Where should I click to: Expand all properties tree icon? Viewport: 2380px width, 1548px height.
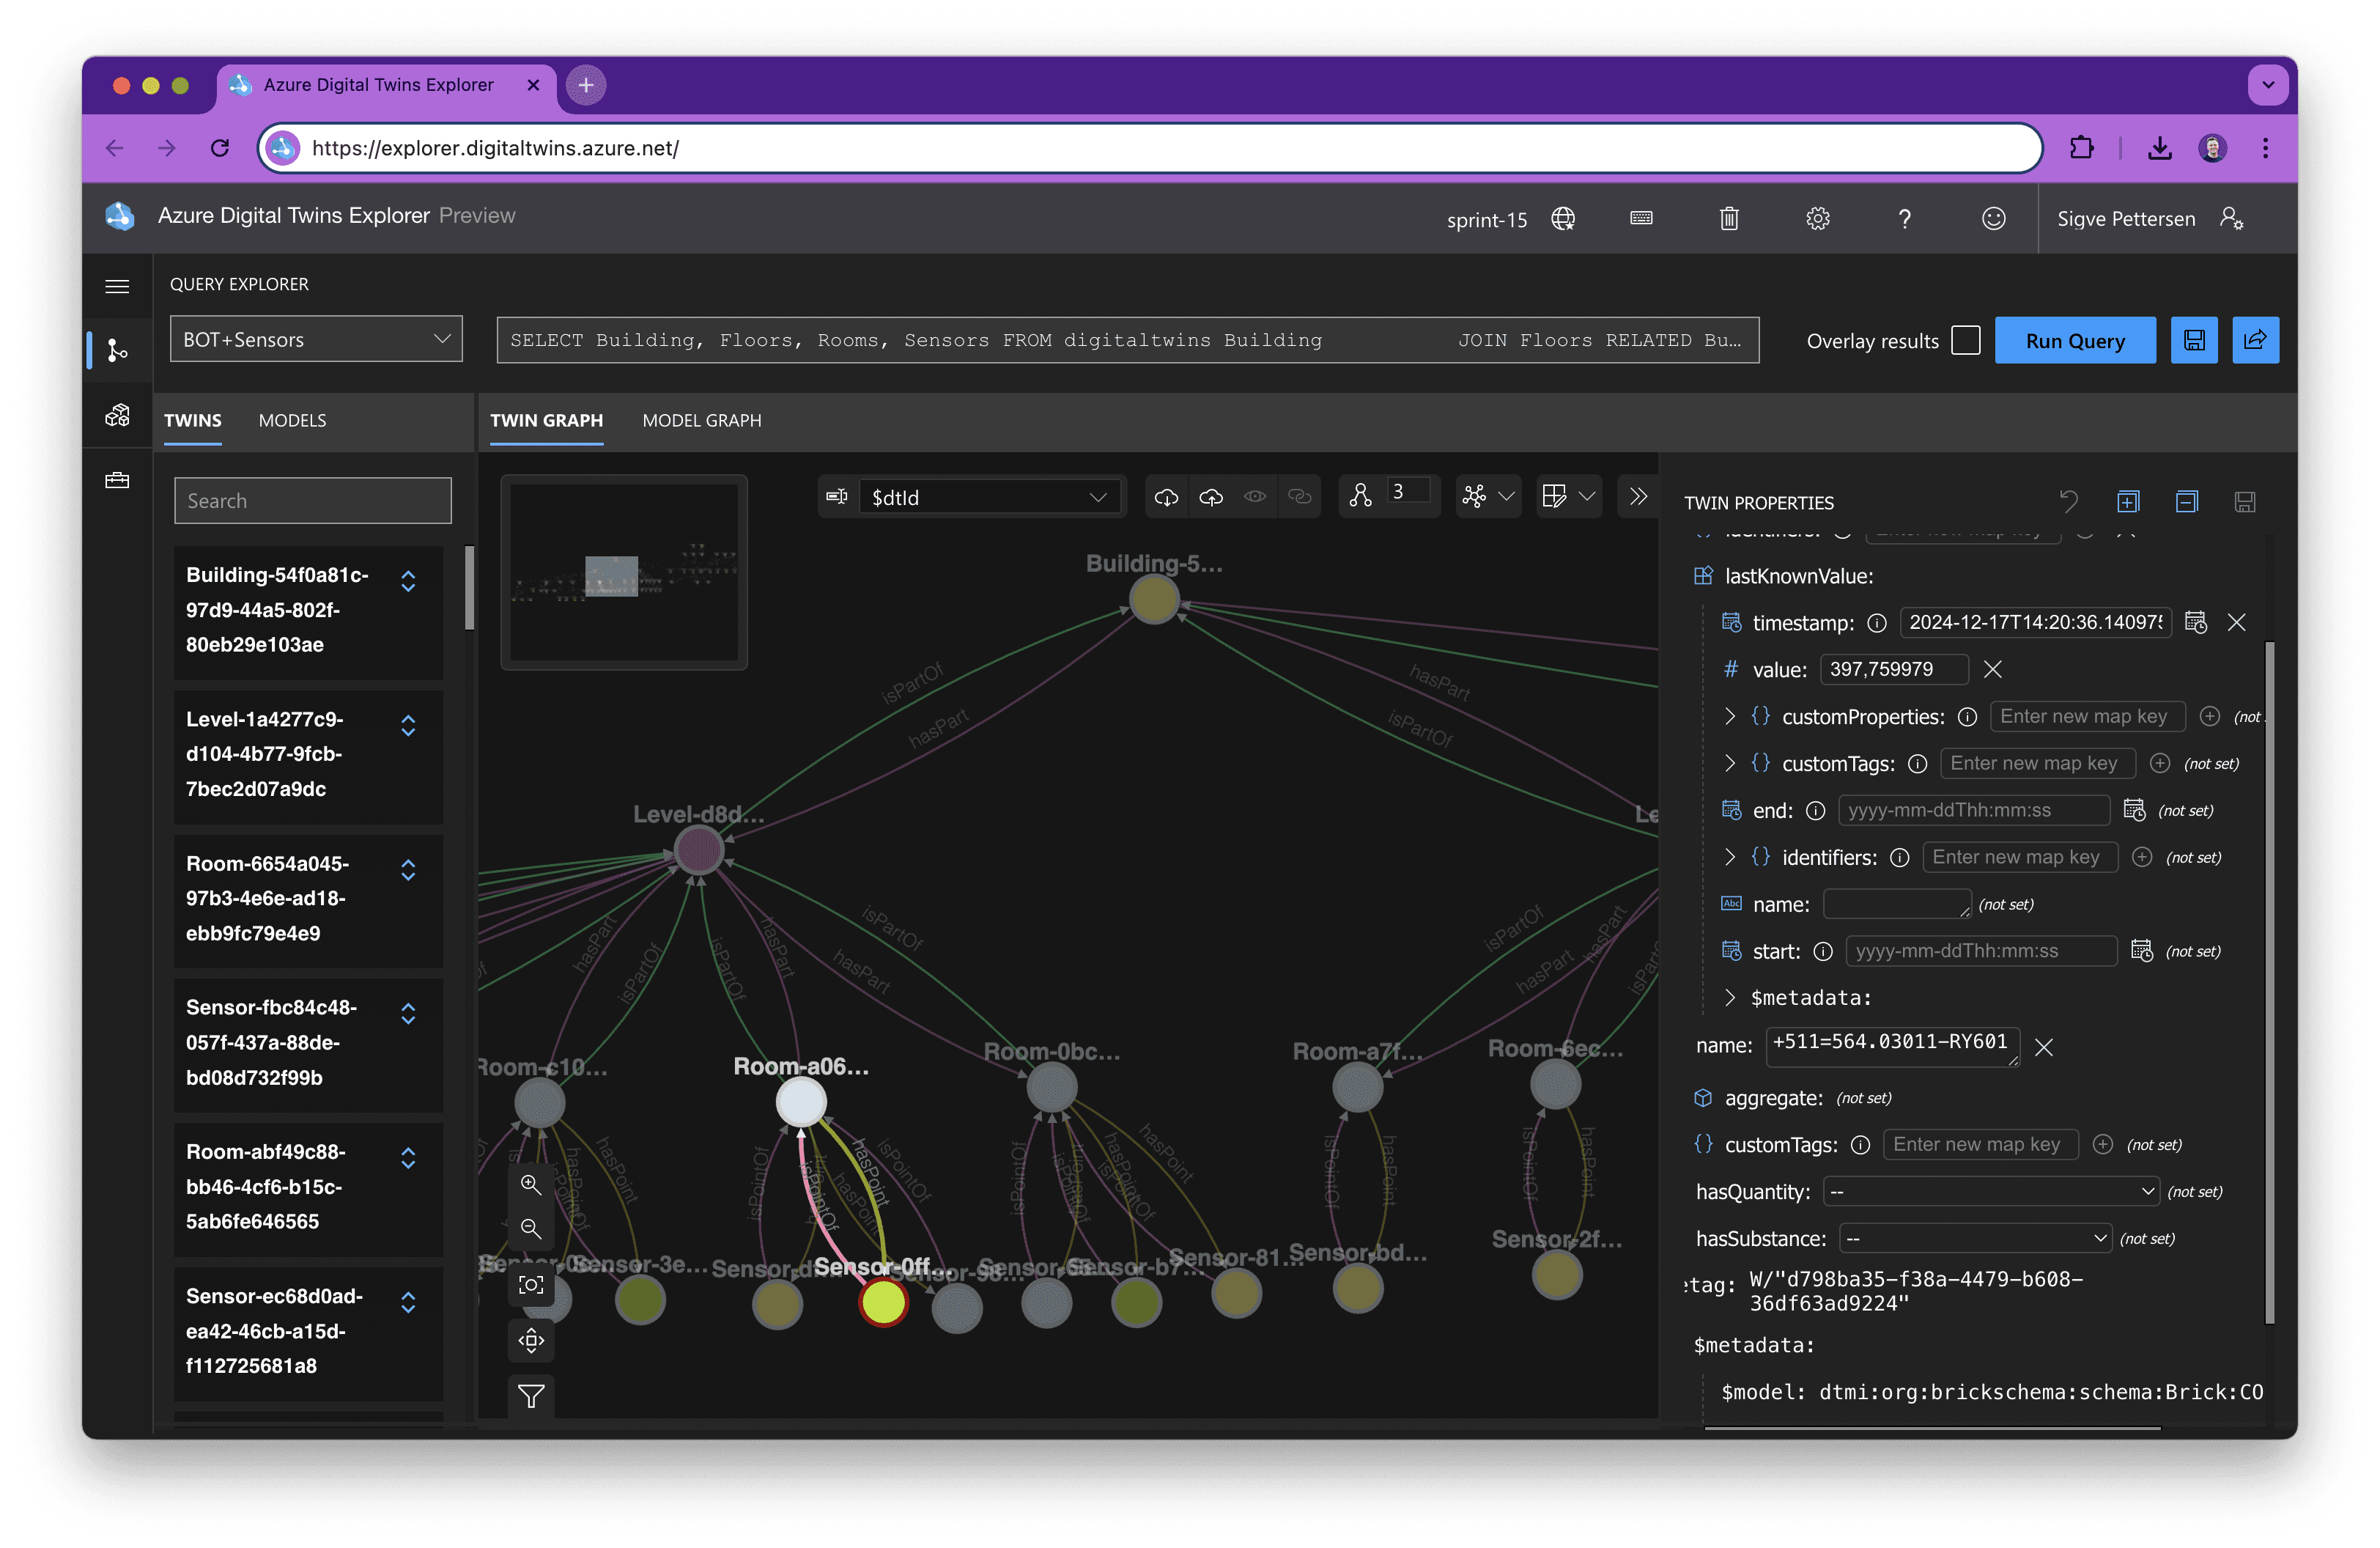pos(2128,501)
